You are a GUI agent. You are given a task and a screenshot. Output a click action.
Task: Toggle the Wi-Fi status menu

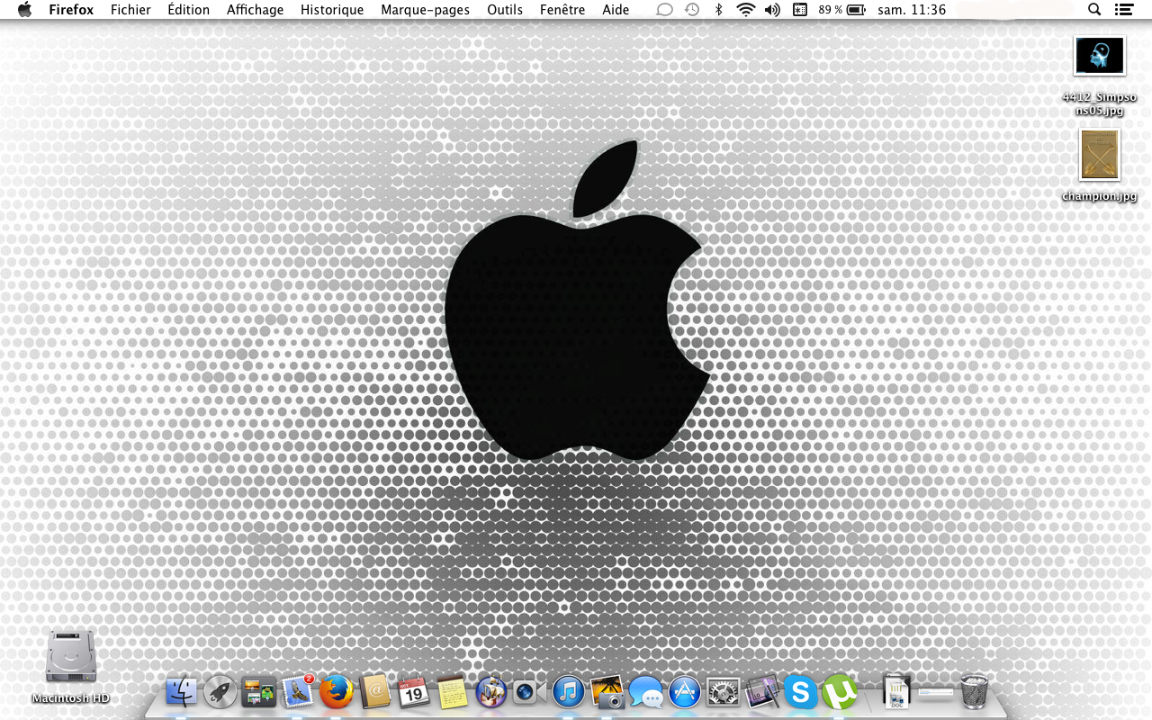click(x=745, y=10)
